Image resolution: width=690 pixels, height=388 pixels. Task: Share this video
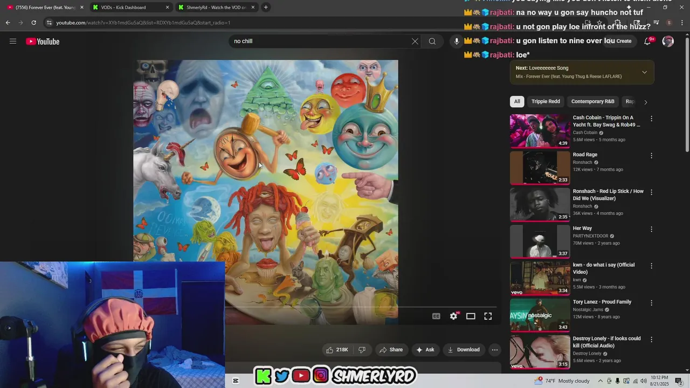[391, 350]
